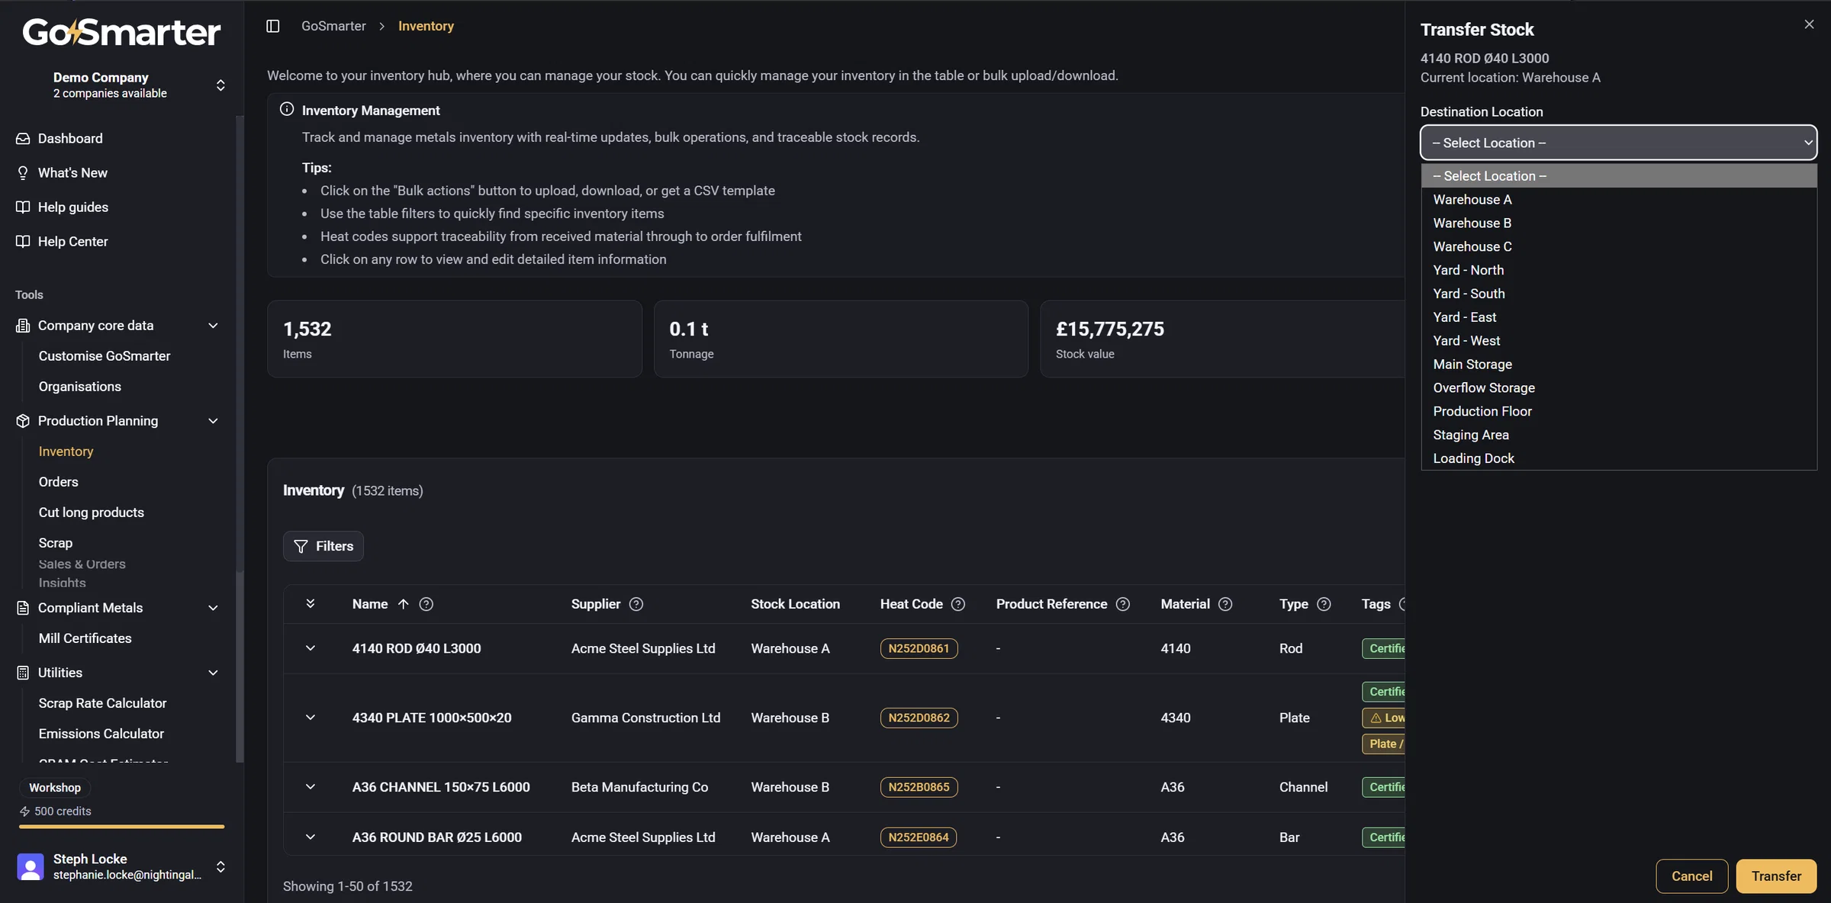Expand the 4140 ROD Ø40 L3000 row

(311, 648)
